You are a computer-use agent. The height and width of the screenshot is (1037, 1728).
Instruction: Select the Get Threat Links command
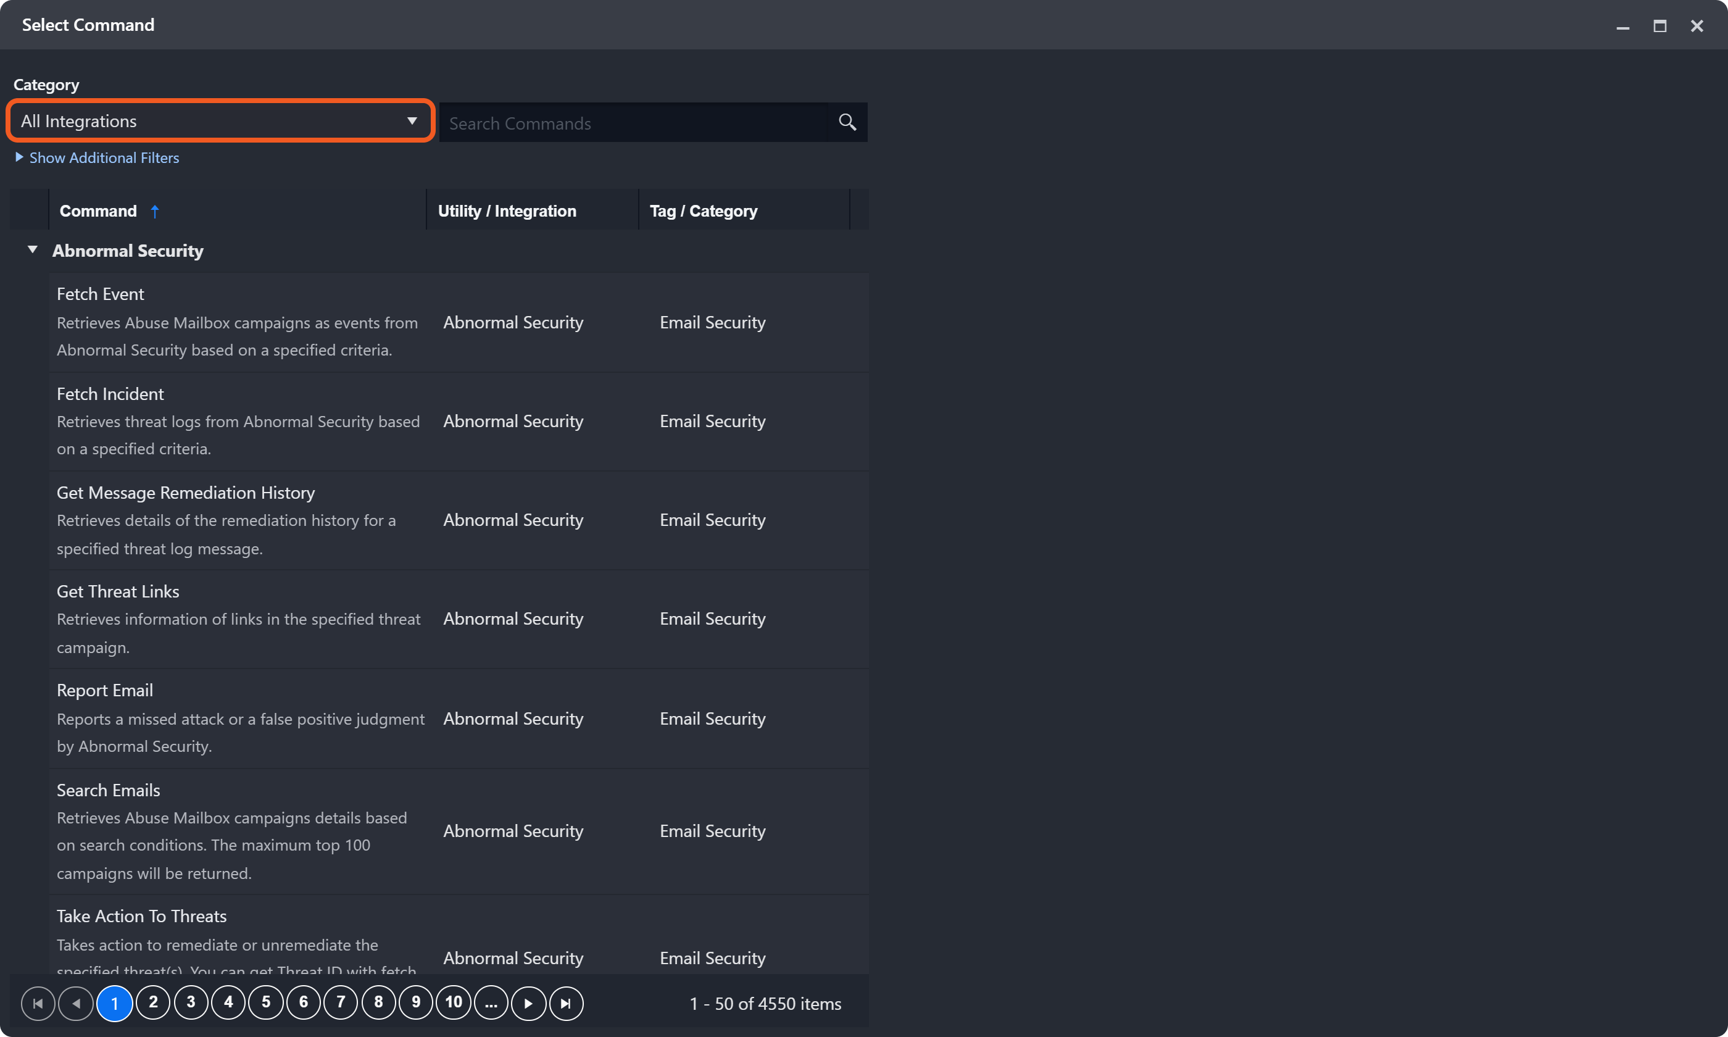(x=117, y=592)
